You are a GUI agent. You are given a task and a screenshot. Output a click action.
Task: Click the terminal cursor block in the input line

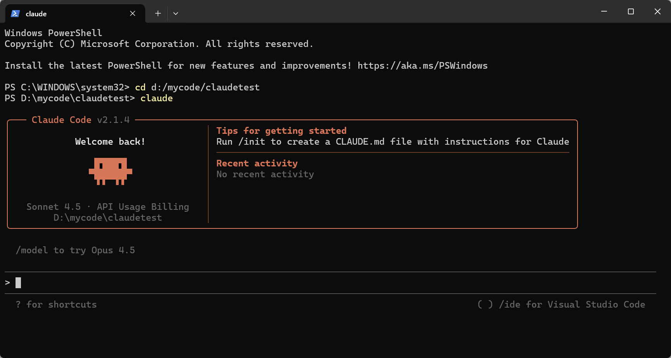point(18,283)
